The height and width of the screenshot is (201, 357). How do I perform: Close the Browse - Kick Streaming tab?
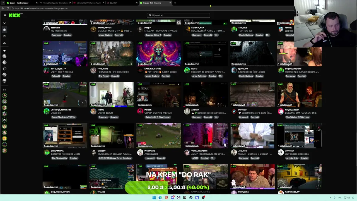[170, 3]
